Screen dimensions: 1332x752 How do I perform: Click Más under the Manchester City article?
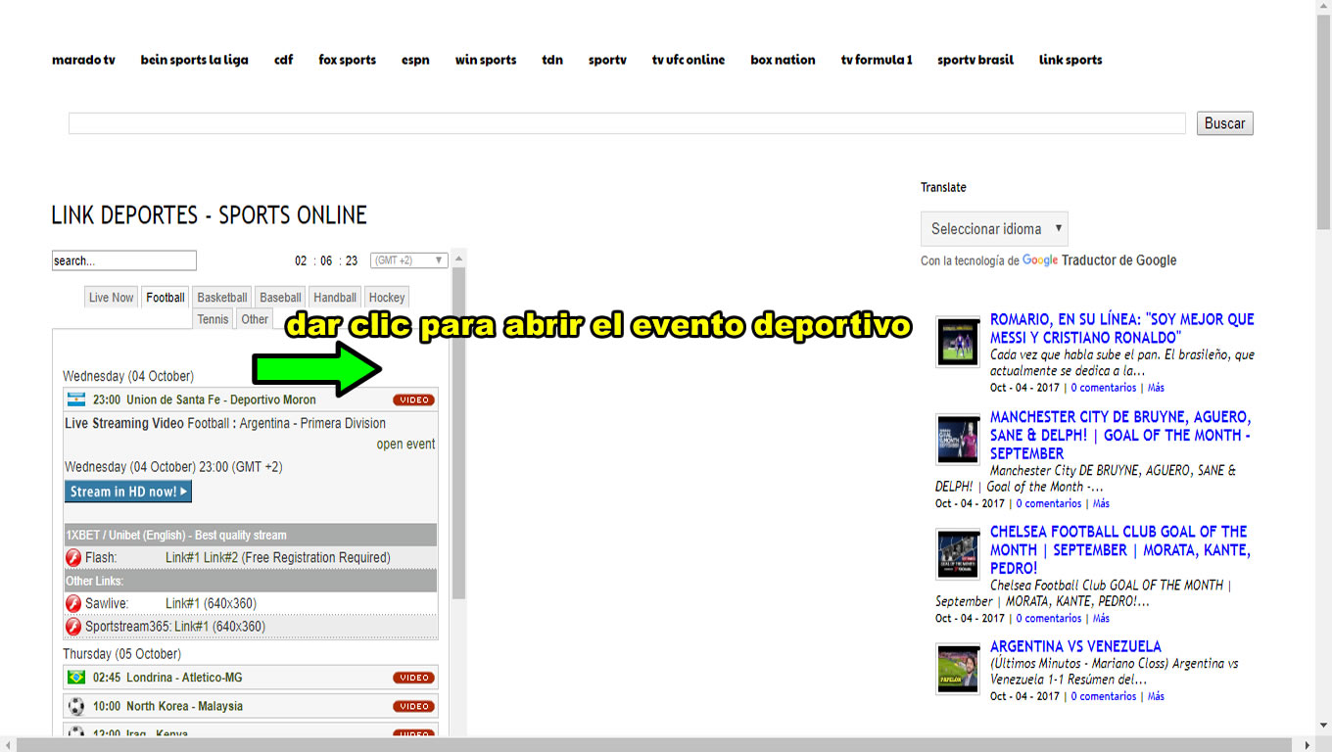pyautogui.click(x=1102, y=503)
